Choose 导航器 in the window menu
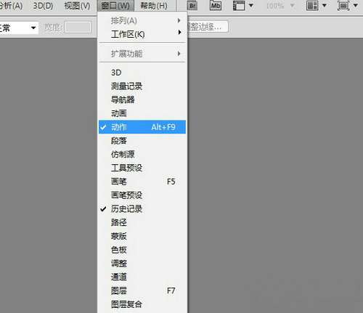 click(x=142, y=99)
